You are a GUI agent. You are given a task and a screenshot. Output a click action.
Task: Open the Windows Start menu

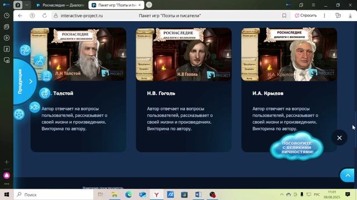[x=7, y=194]
